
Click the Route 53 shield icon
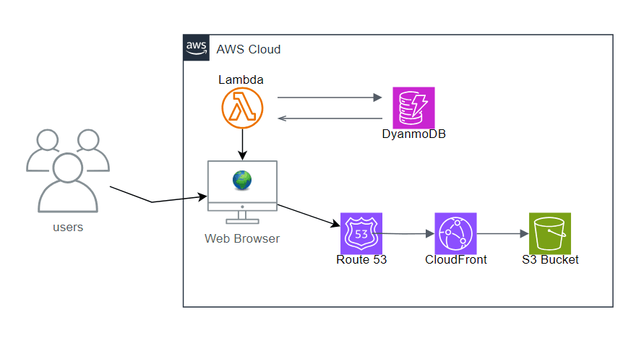(361, 233)
